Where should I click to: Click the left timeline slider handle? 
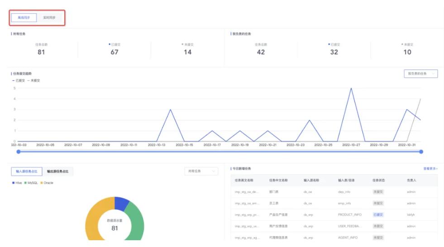coord(19,152)
